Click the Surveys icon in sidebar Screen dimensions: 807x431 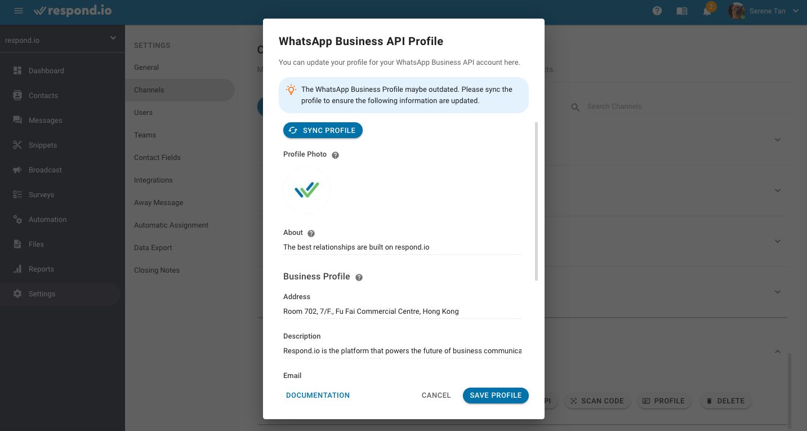[17, 194]
